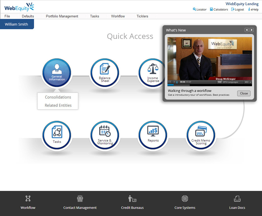This screenshot has width=262, height=216.
Task: Open Service & Monitoring calendar icon
Action: pyautogui.click(x=105, y=135)
